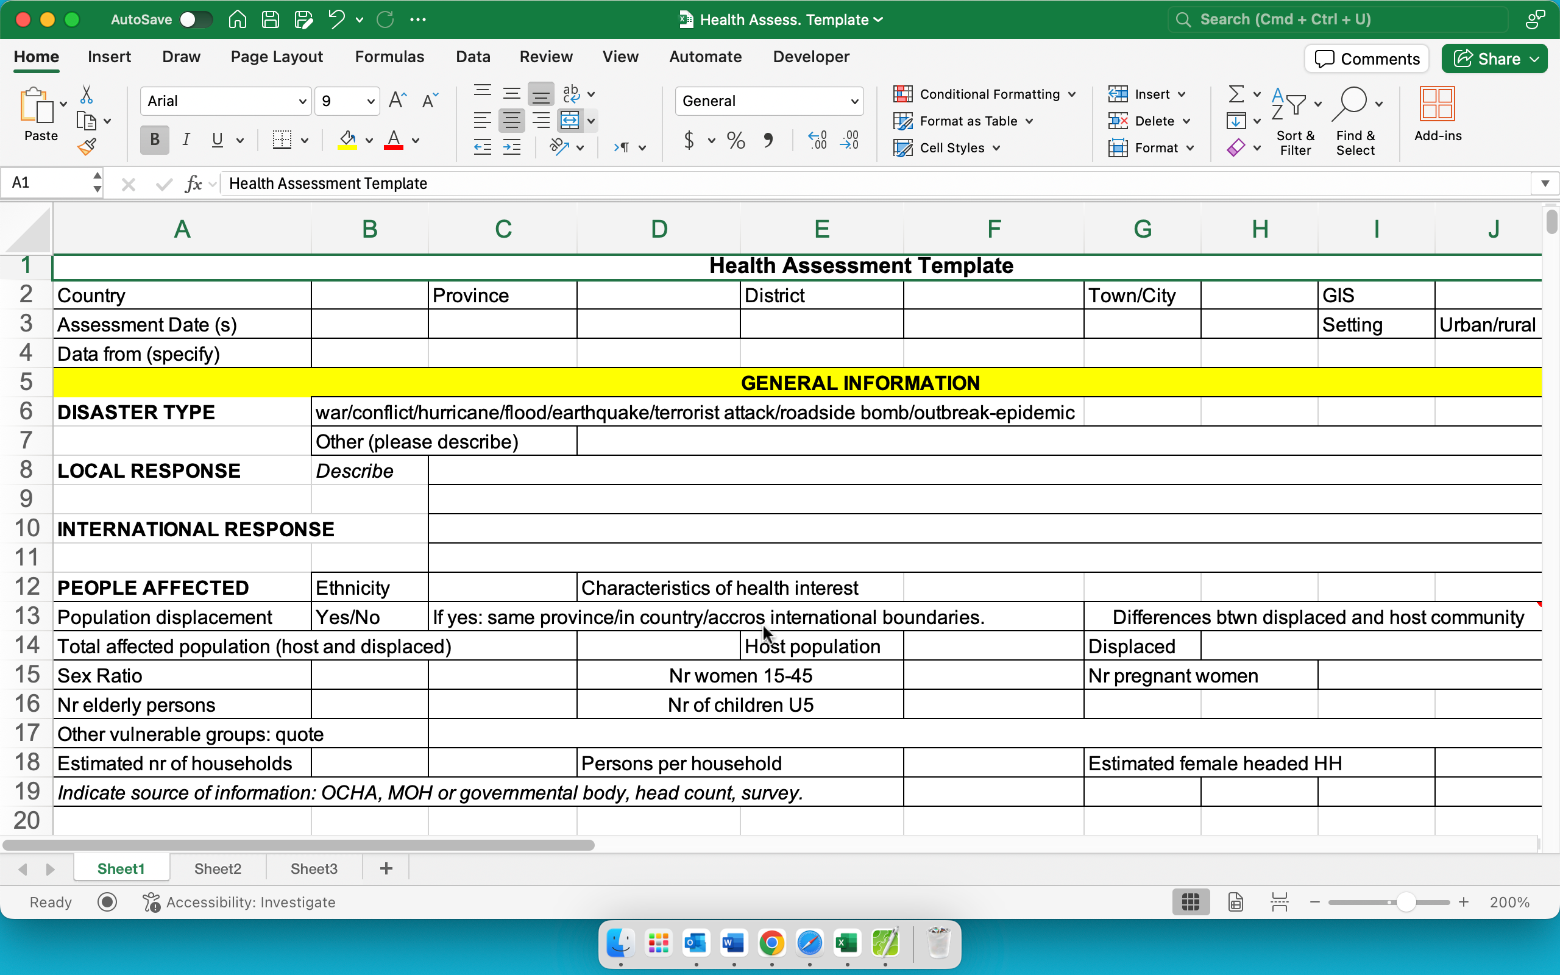Switch to Sheet2 tab
This screenshot has height=975, width=1560.
(217, 868)
